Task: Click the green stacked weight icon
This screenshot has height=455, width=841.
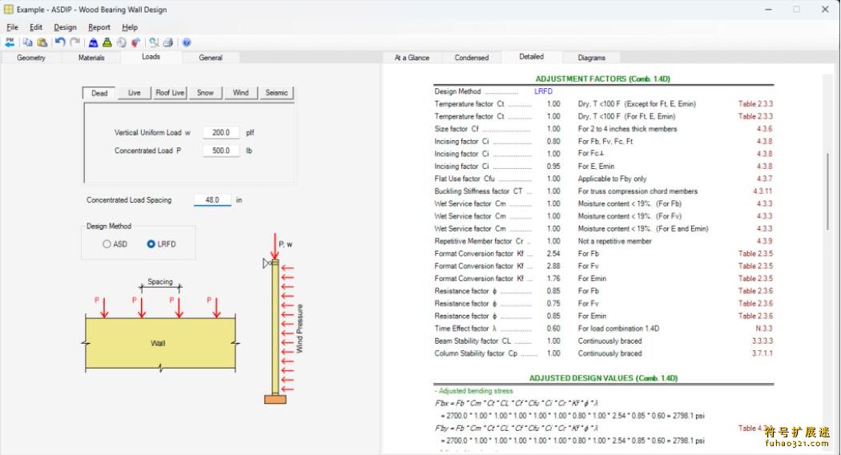Action: coord(107,42)
